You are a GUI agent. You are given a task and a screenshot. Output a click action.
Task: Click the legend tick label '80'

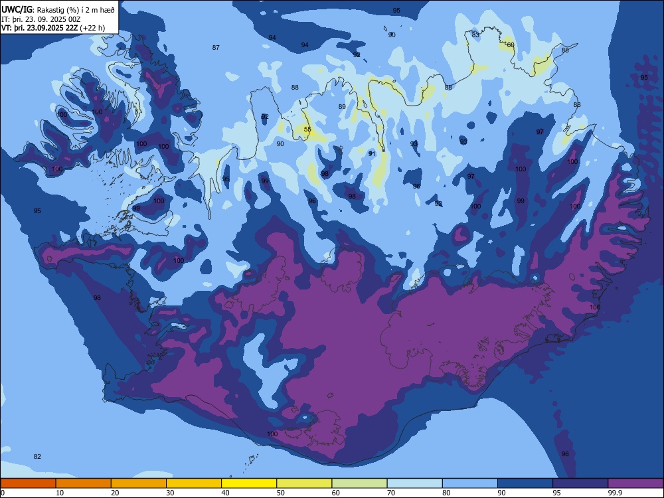pyautogui.click(x=446, y=493)
